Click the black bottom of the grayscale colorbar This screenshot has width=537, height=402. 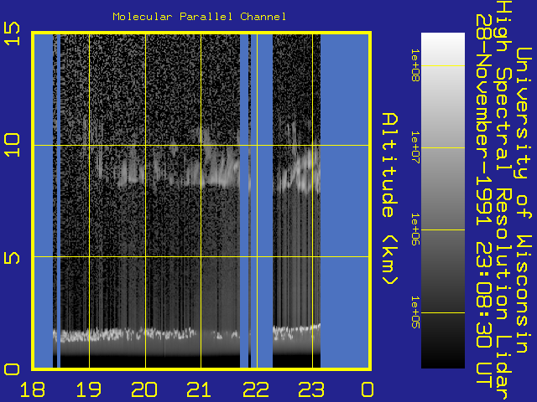point(443,359)
